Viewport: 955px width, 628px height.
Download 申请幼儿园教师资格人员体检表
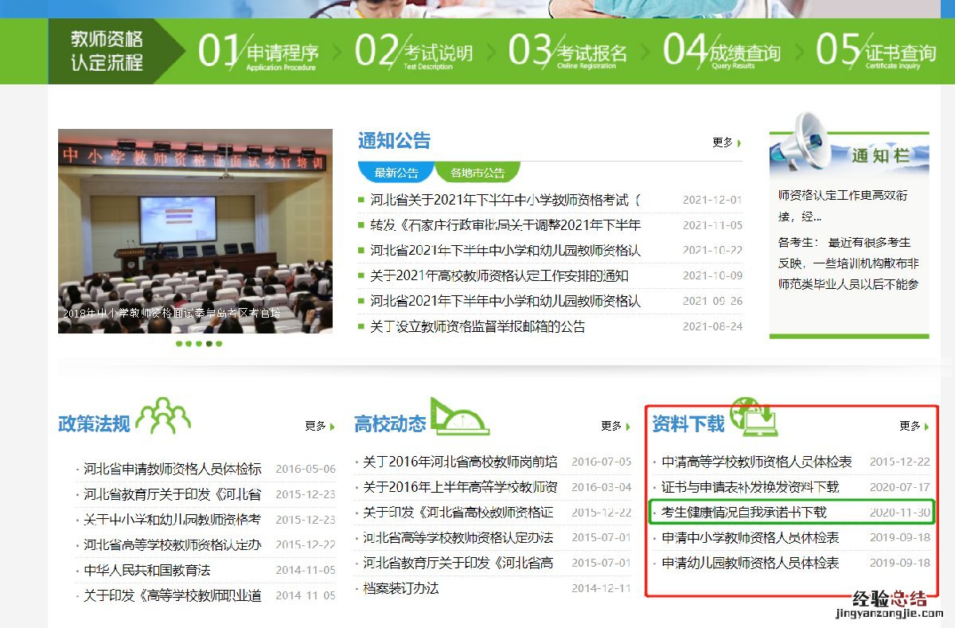pyautogui.click(x=750, y=564)
